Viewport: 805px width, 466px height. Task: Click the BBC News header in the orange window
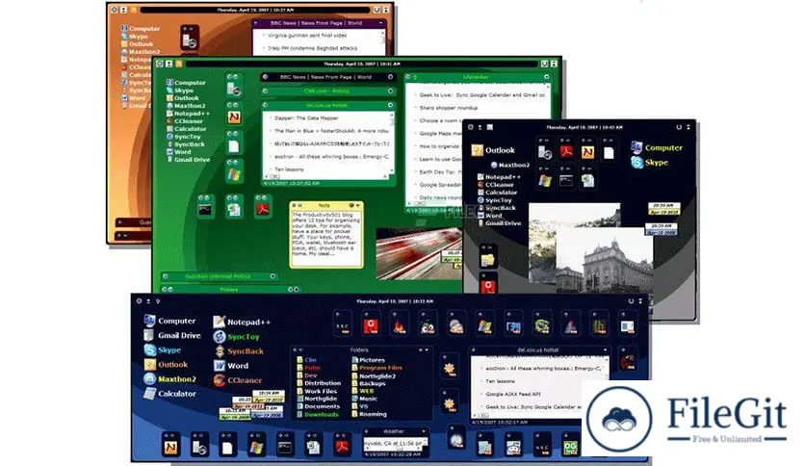[x=319, y=23]
